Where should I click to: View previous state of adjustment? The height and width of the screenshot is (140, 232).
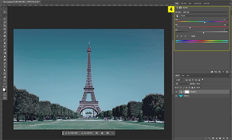coord(216,72)
